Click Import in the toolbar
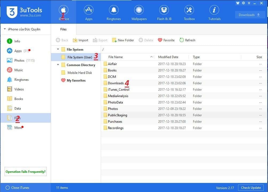Screen dimensions: 268x192 coord(80,40)
